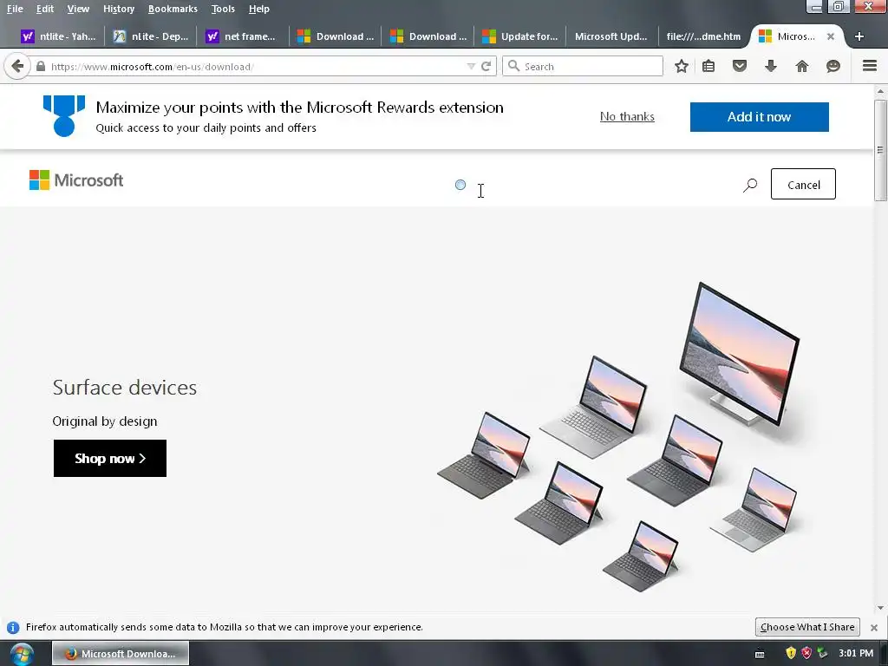Switch to the Update for... tab
Image resolution: width=888 pixels, height=666 pixels.
520,36
